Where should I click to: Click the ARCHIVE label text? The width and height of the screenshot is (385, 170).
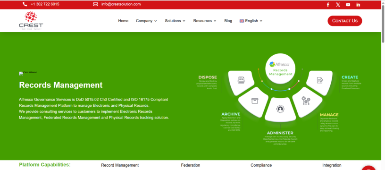click(231, 114)
